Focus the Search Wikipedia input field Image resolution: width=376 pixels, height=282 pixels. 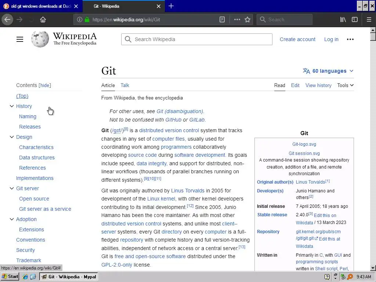click(197, 39)
